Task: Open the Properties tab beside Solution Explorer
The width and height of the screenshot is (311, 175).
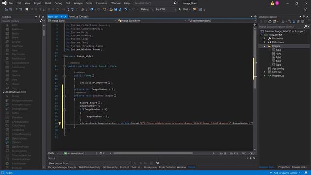Action: 284,167
